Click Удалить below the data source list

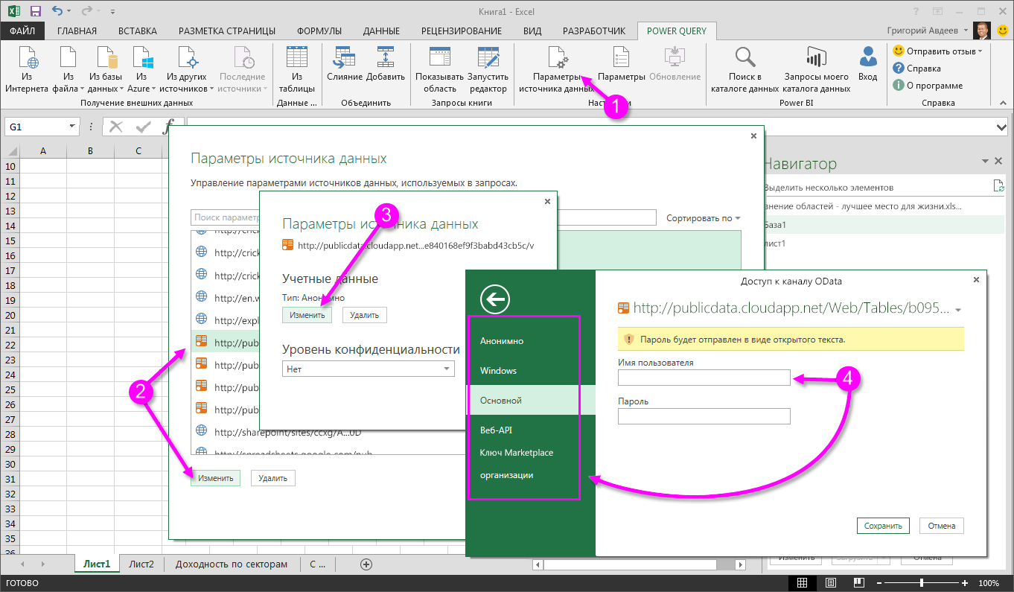coord(273,478)
